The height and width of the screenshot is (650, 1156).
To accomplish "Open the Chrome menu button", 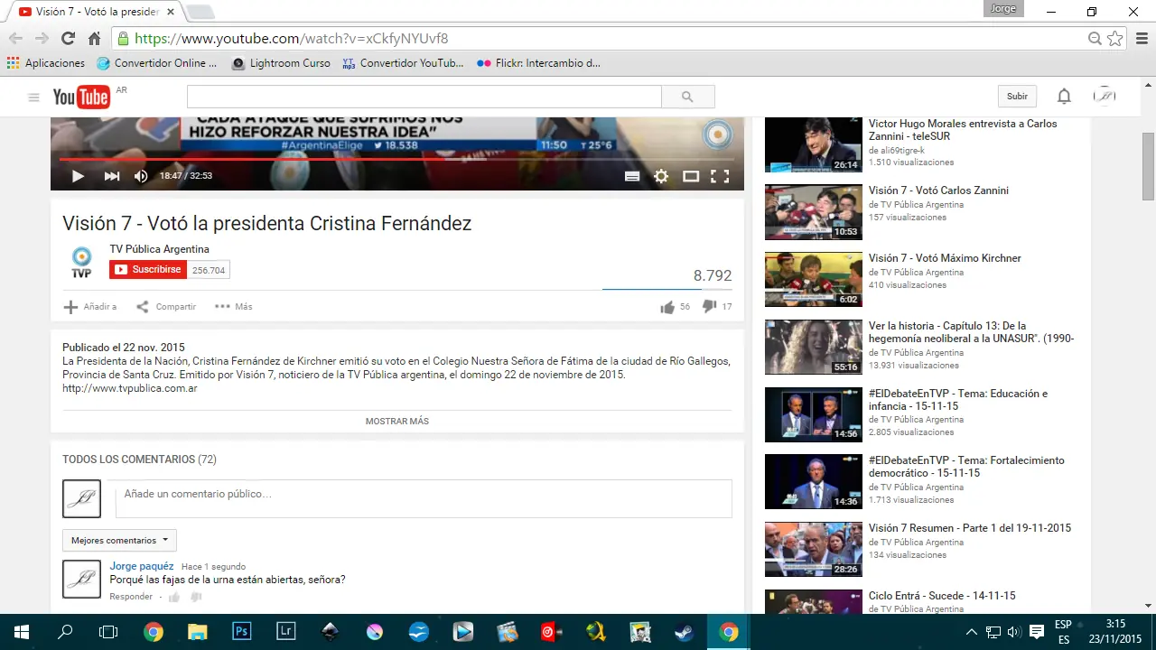I will click(x=1141, y=39).
